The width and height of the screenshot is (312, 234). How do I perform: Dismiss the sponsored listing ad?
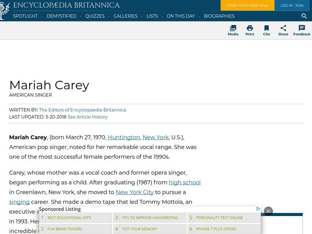[x=268, y=211]
